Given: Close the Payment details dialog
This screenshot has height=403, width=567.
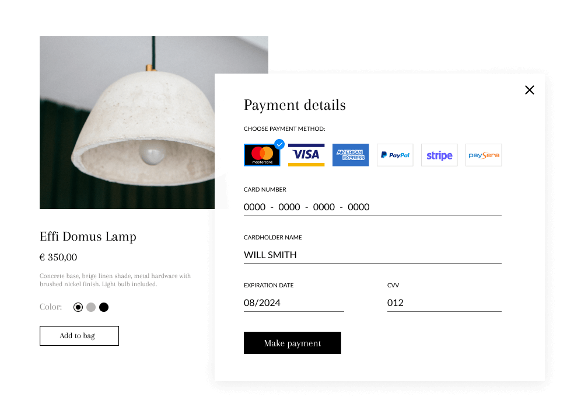Looking at the screenshot, I should [530, 90].
